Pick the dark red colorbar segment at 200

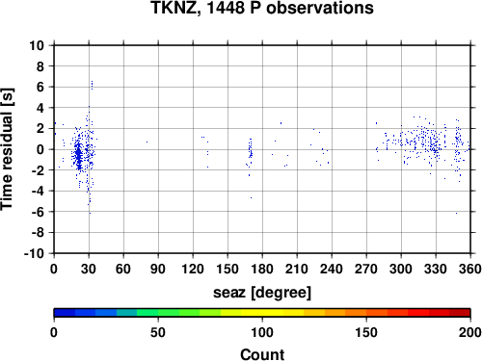460,313
